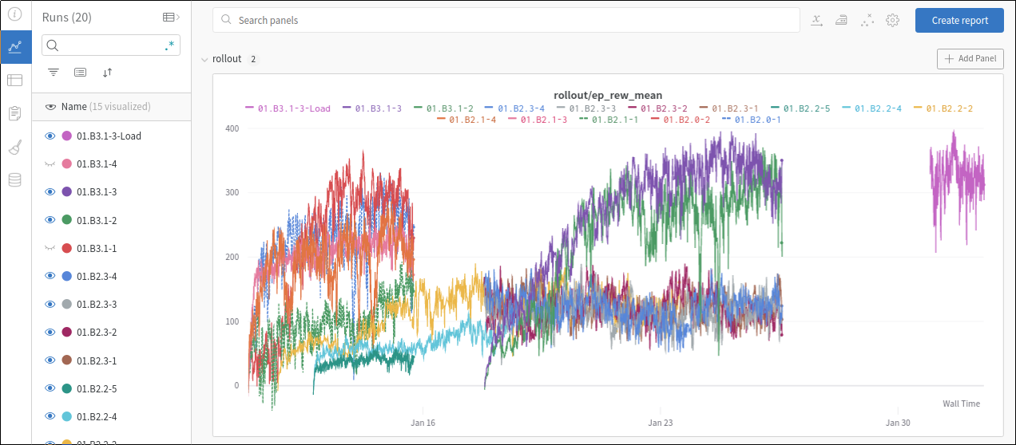Open the Artifacts database icon in sidebar
Viewport: 1016px width, 445px height.
tap(15, 179)
